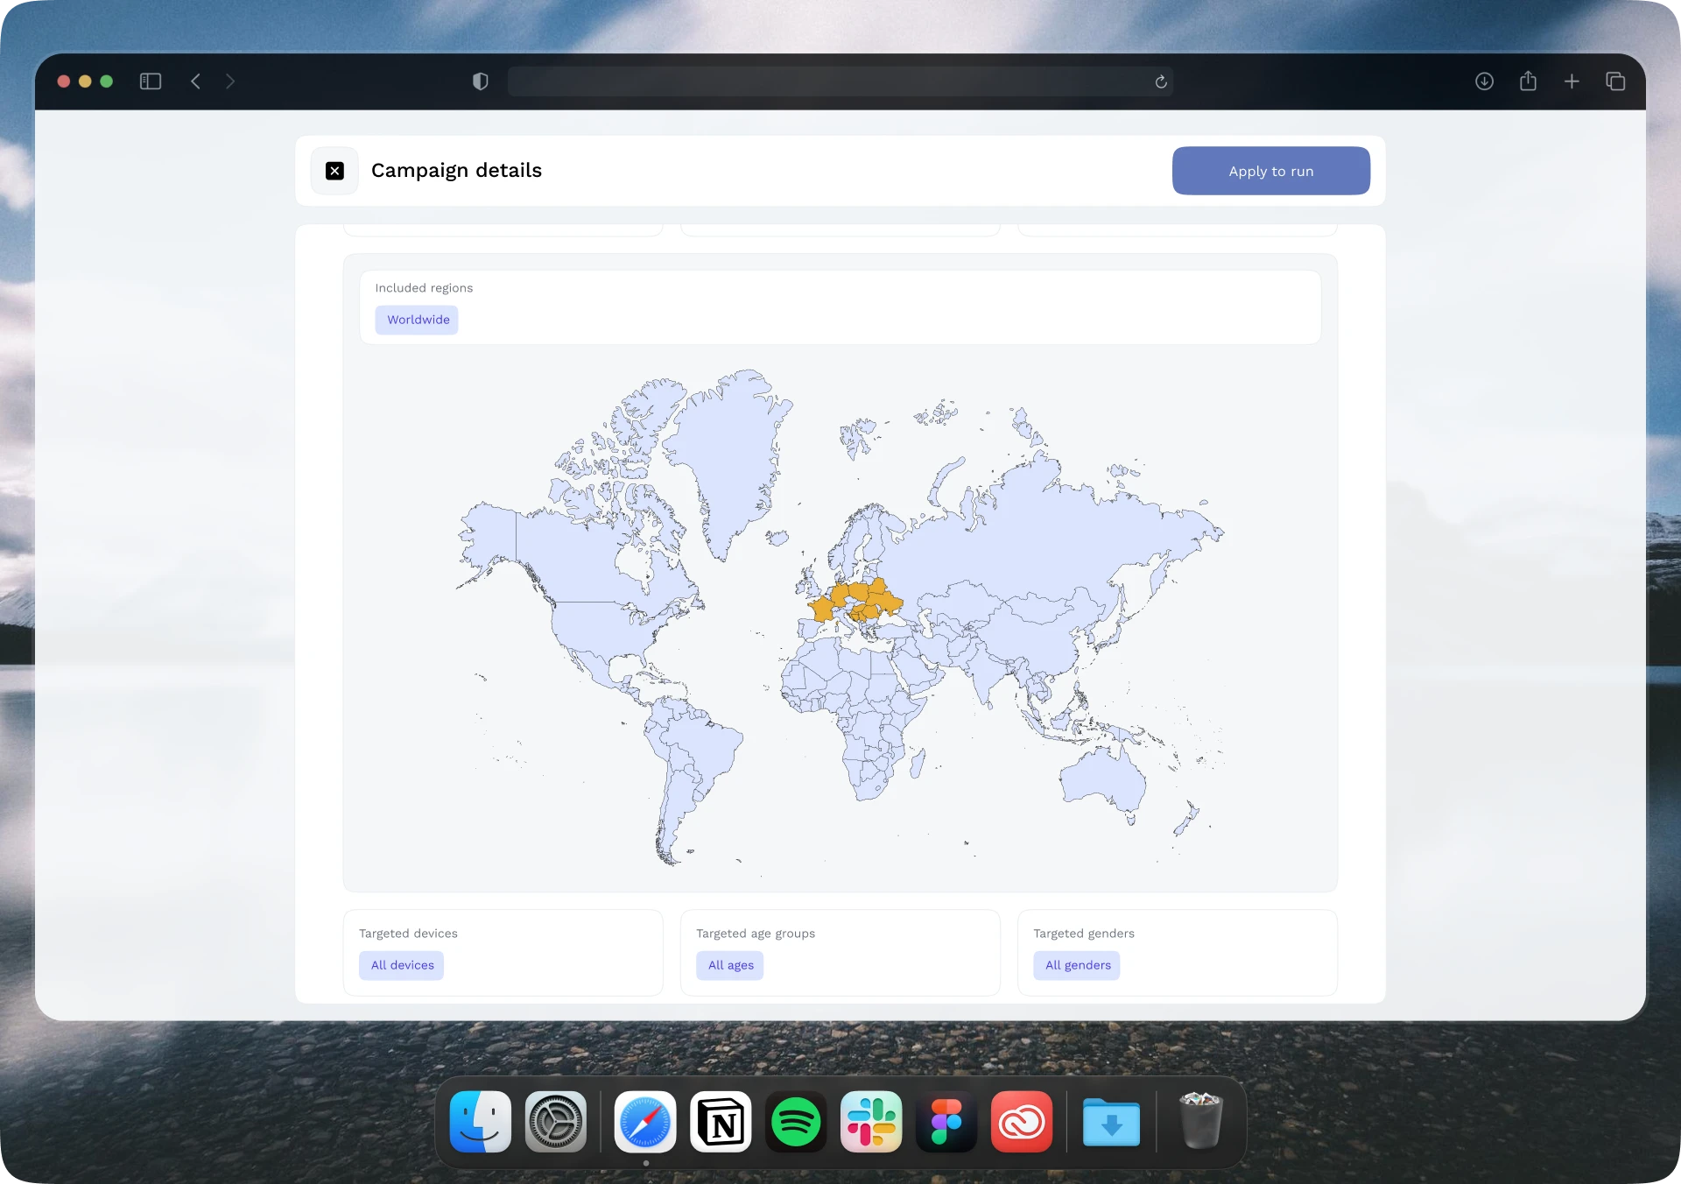Launch Figma from the dock

pyautogui.click(x=946, y=1122)
